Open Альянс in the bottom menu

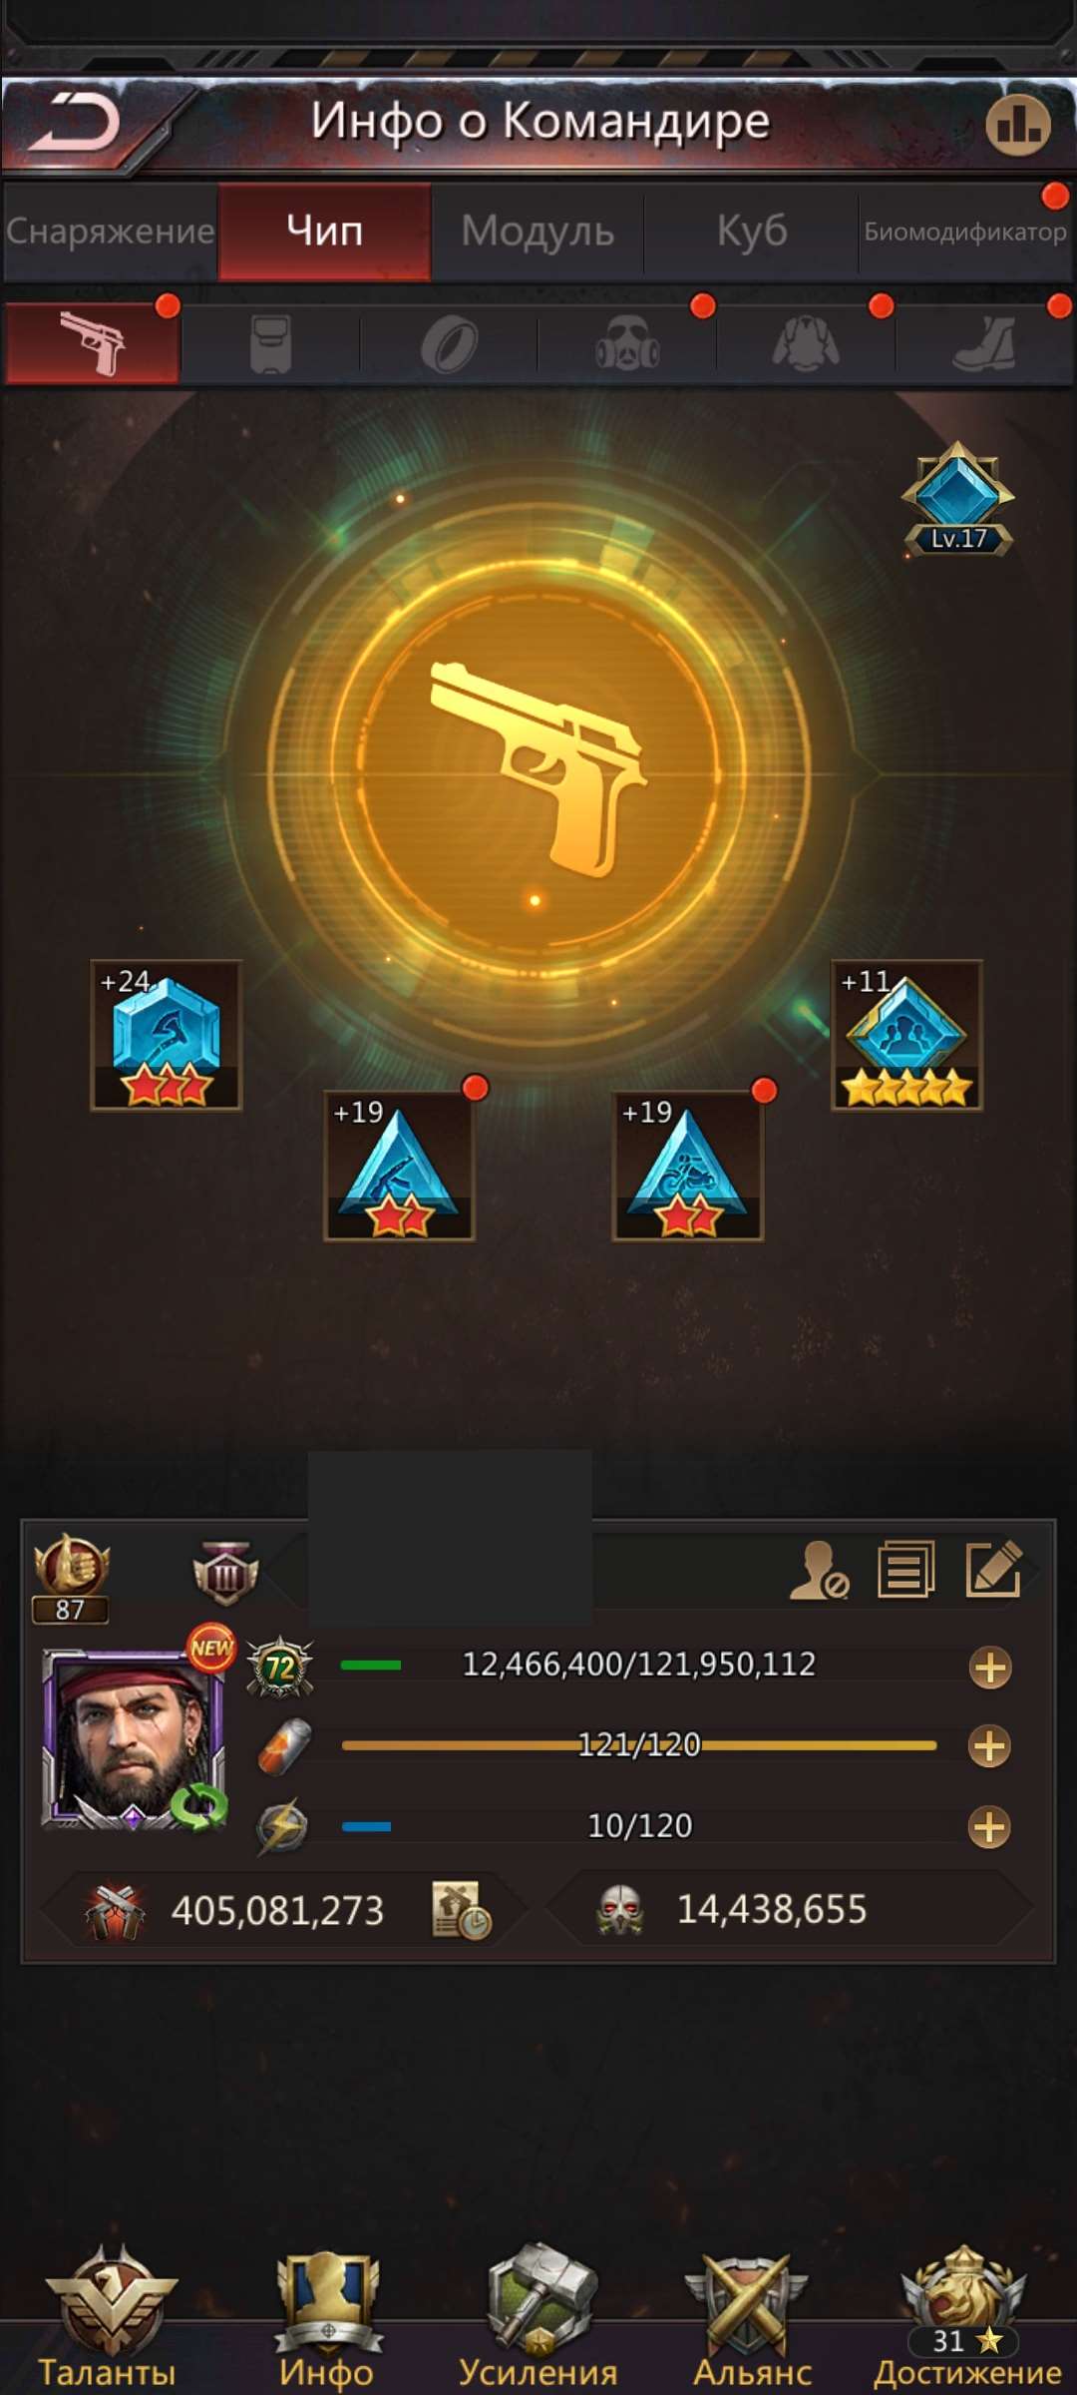751,2317
